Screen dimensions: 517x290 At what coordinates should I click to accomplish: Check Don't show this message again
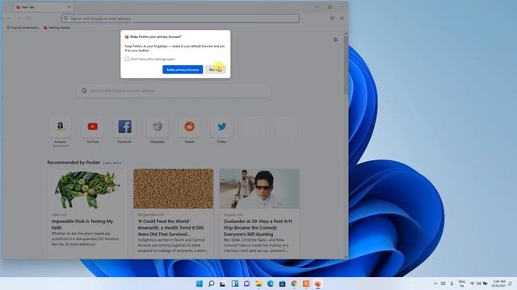pyautogui.click(x=127, y=59)
